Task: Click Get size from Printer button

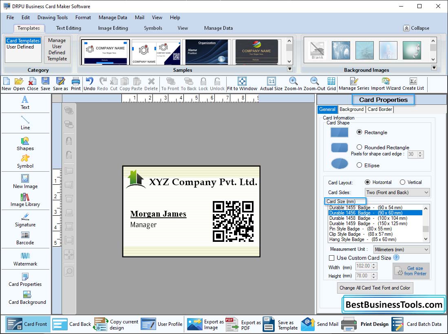Action: coord(411,271)
